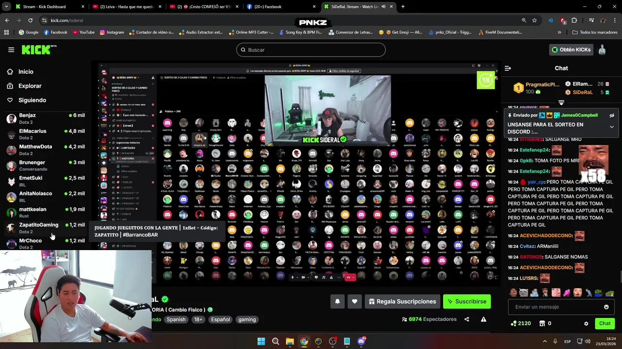Toggle notifications with the bell icon
622x349 pixels.
tap(337, 301)
